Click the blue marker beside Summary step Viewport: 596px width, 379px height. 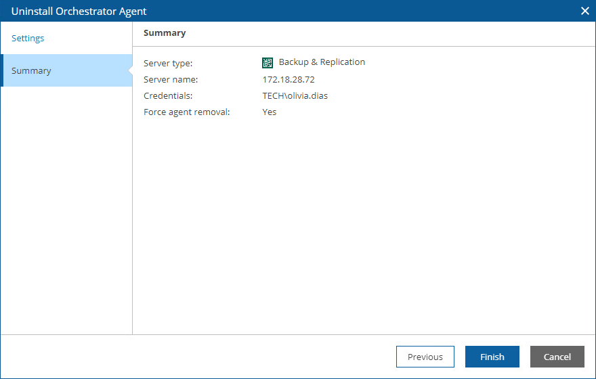[2, 70]
